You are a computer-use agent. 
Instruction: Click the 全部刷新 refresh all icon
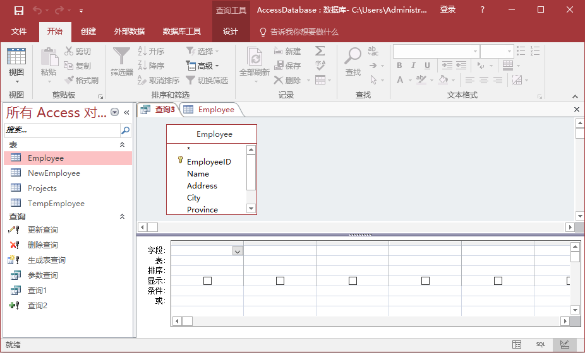click(x=255, y=58)
